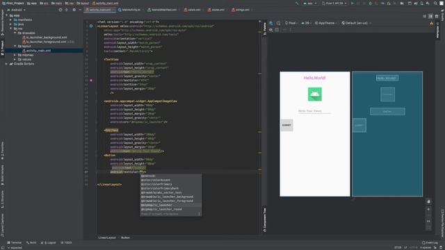Click the expand-all icon in project panel header

coord(67,10)
